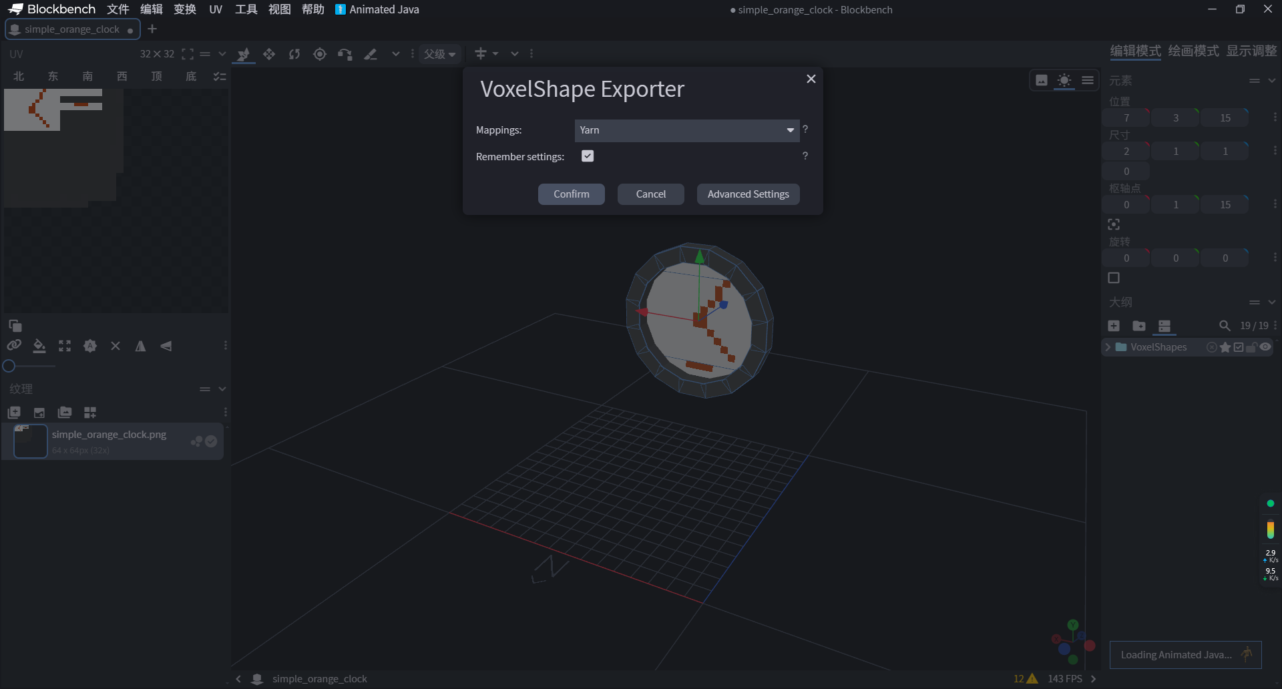Click the UV clear X icon
The height and width of the screenshot is (689, 1282).
(116, 346)
